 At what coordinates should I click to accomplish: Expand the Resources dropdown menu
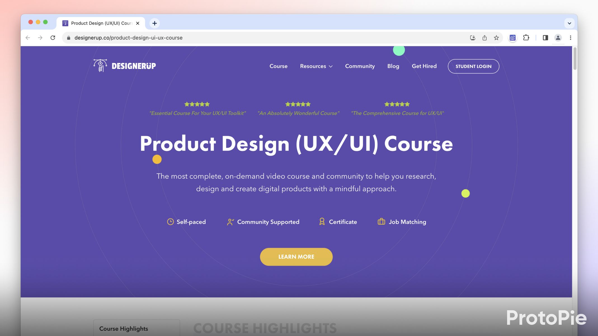click(316, 66)
